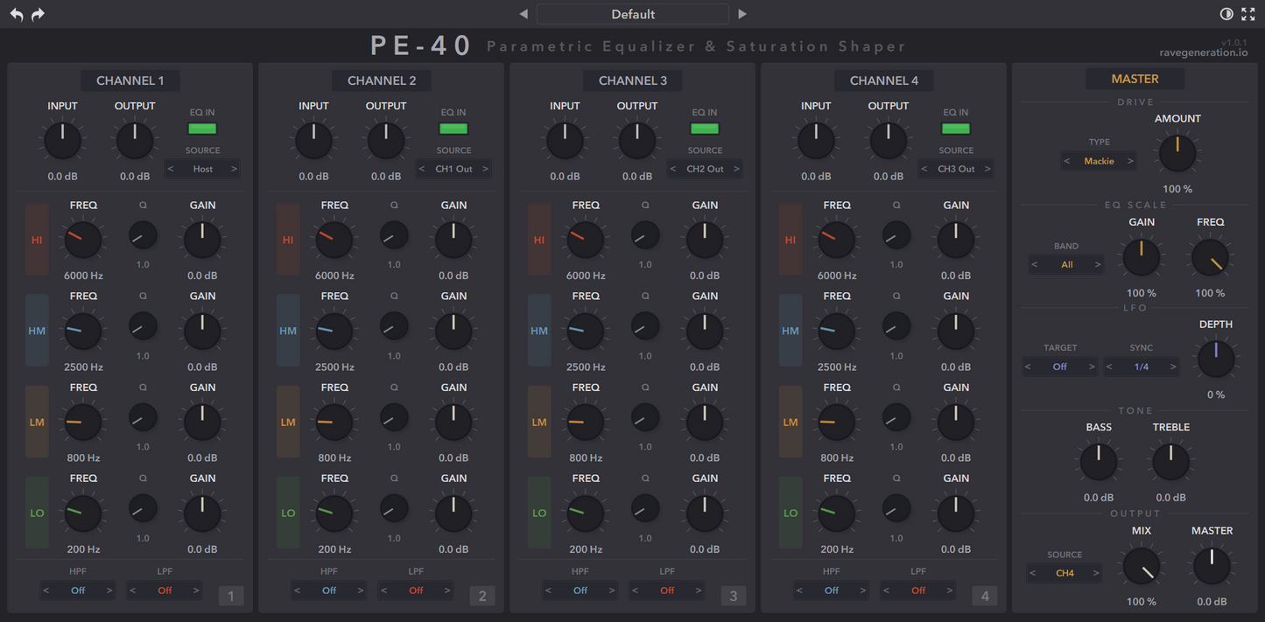Step Channel 1 LPF to previous value
Image resolution: width=1265 pixels, height=622 pixels.
pyautogui.click(x=133, y=591)
